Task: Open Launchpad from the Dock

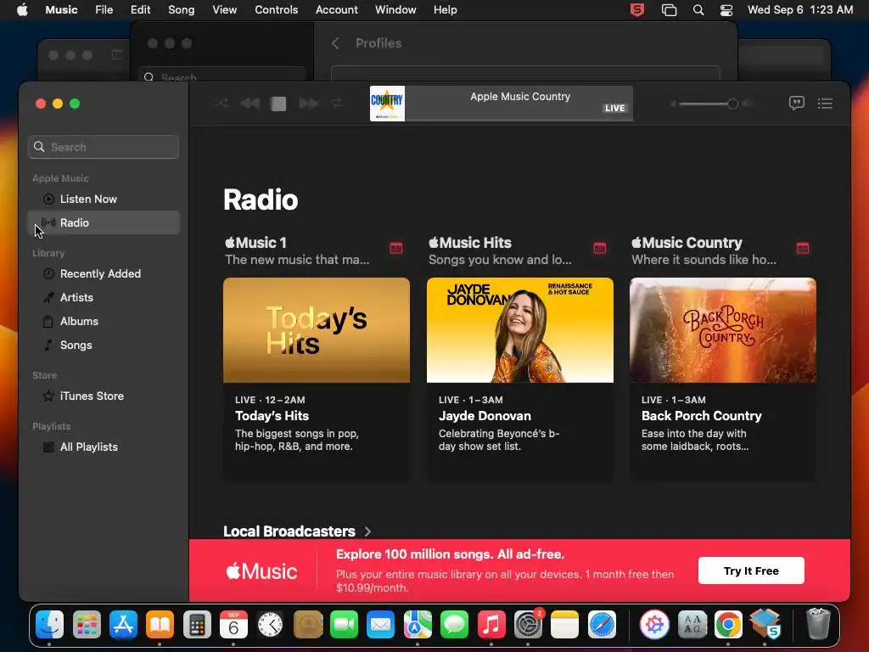Action: pos(87,625)
